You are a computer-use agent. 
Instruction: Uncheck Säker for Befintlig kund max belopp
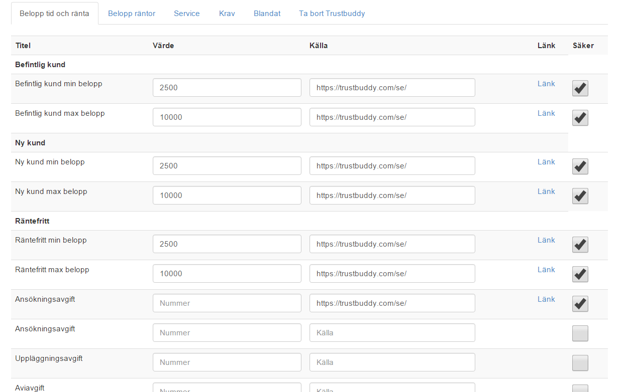point(580,118)
